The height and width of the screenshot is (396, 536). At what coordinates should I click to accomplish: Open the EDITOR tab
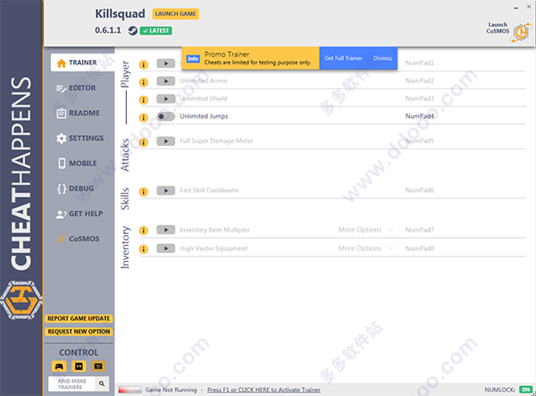pyautogui.click(x=76, y=88)
